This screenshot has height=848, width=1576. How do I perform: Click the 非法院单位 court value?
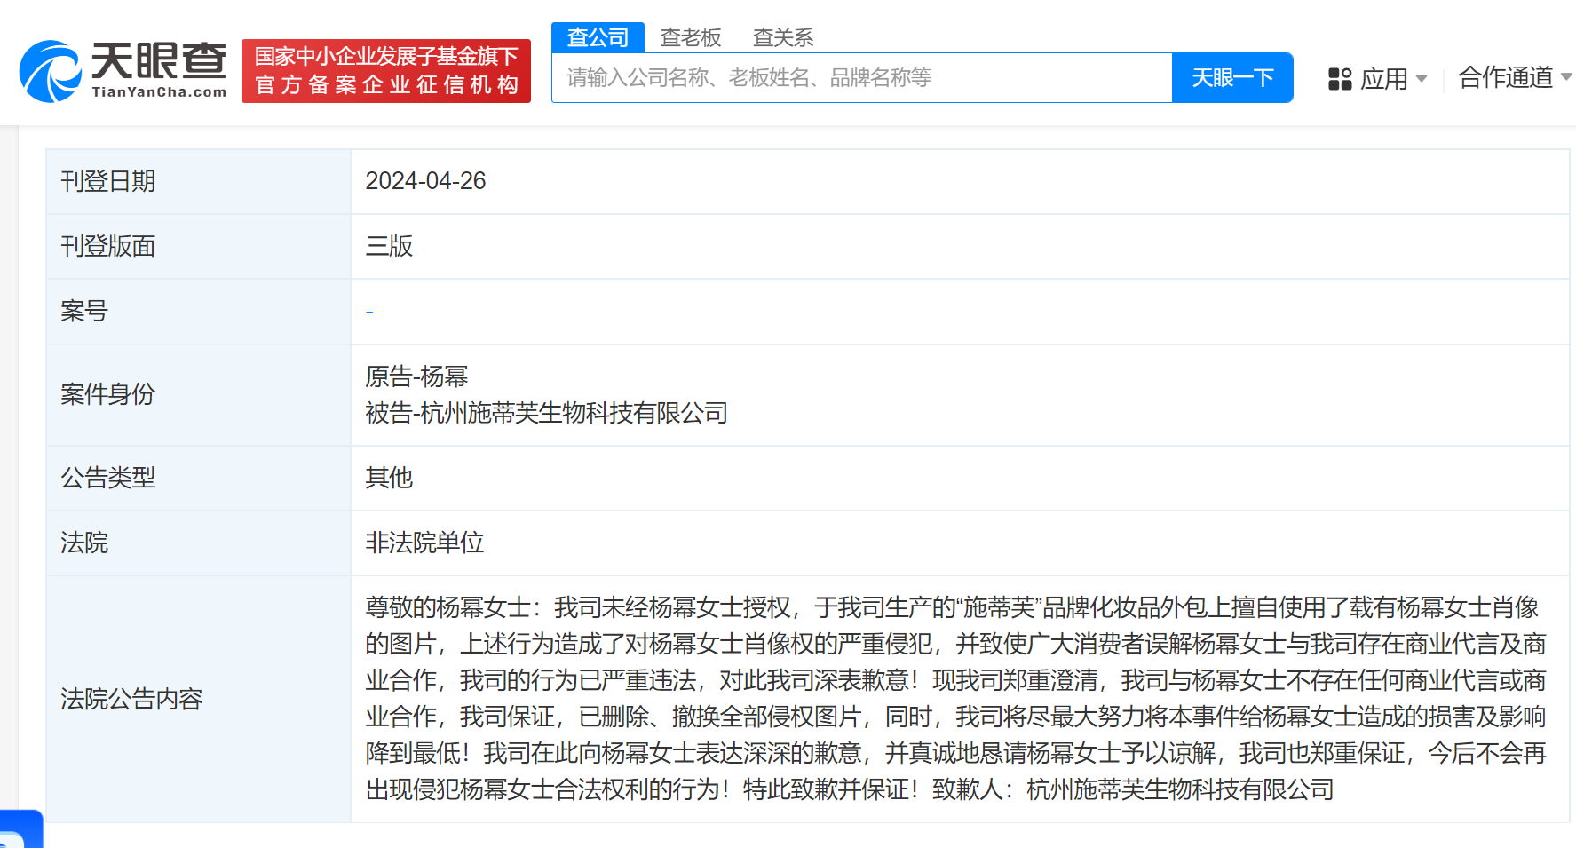click(x=424, y=543)
